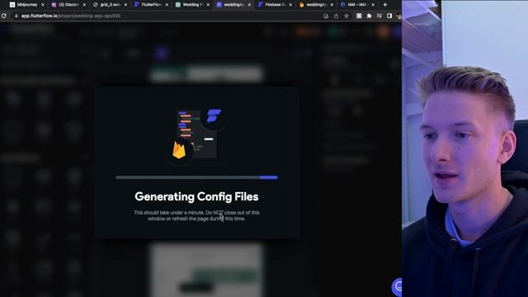
Task: Click the Generating Config Files heading
Action: pyautogui.click(x=196, y=196)
